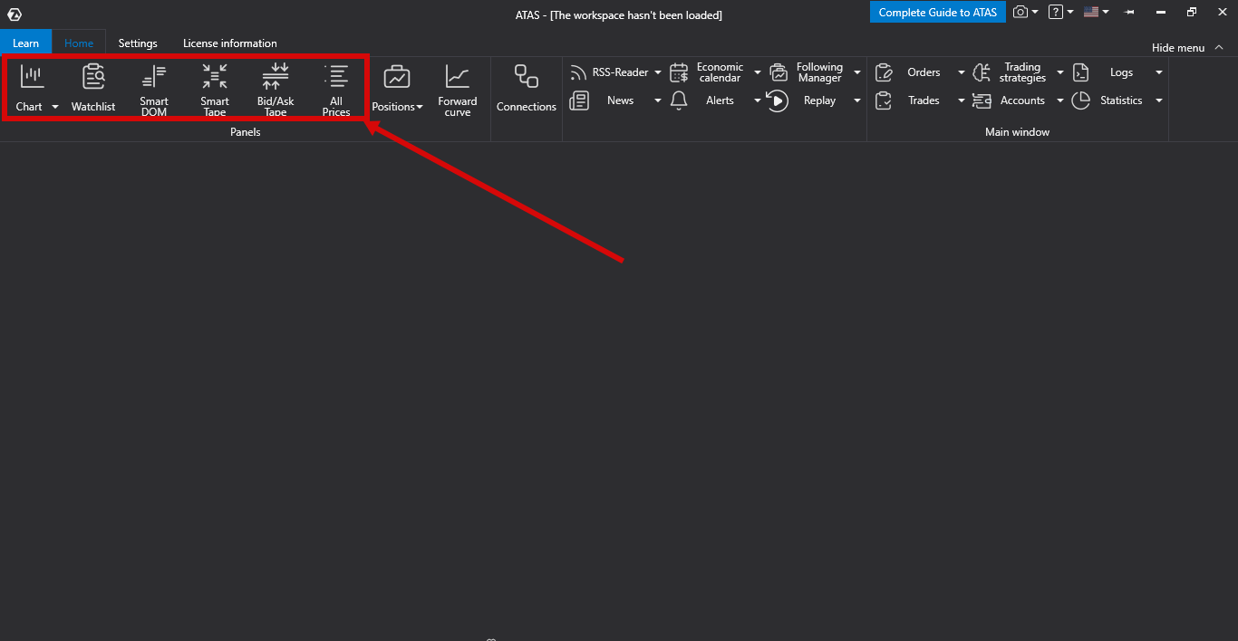
Task: Expand the Statistics dropdown arrow
Action: (x=1159, y=100)
